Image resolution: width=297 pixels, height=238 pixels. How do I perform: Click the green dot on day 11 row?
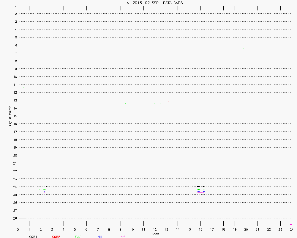tap(23, 88)
